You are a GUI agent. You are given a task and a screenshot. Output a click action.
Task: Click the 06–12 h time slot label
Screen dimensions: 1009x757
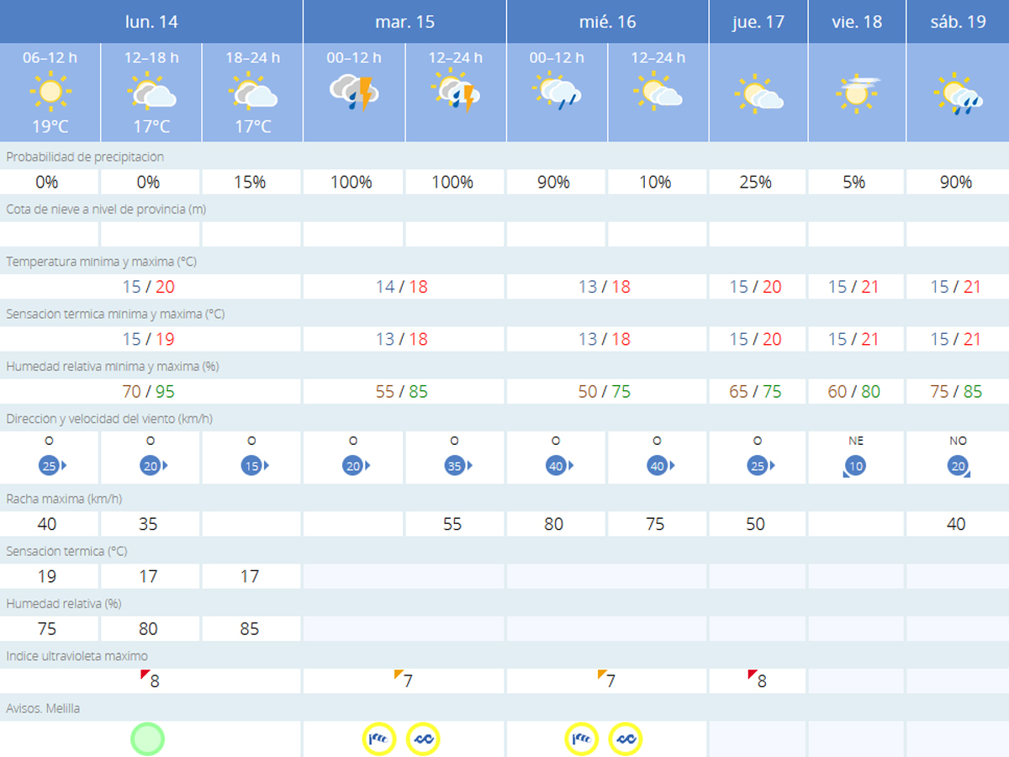pos(50,58)
